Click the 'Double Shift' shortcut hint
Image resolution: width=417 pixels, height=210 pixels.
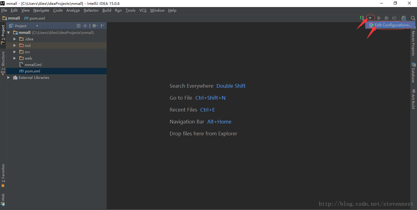(x=231, y=86)
